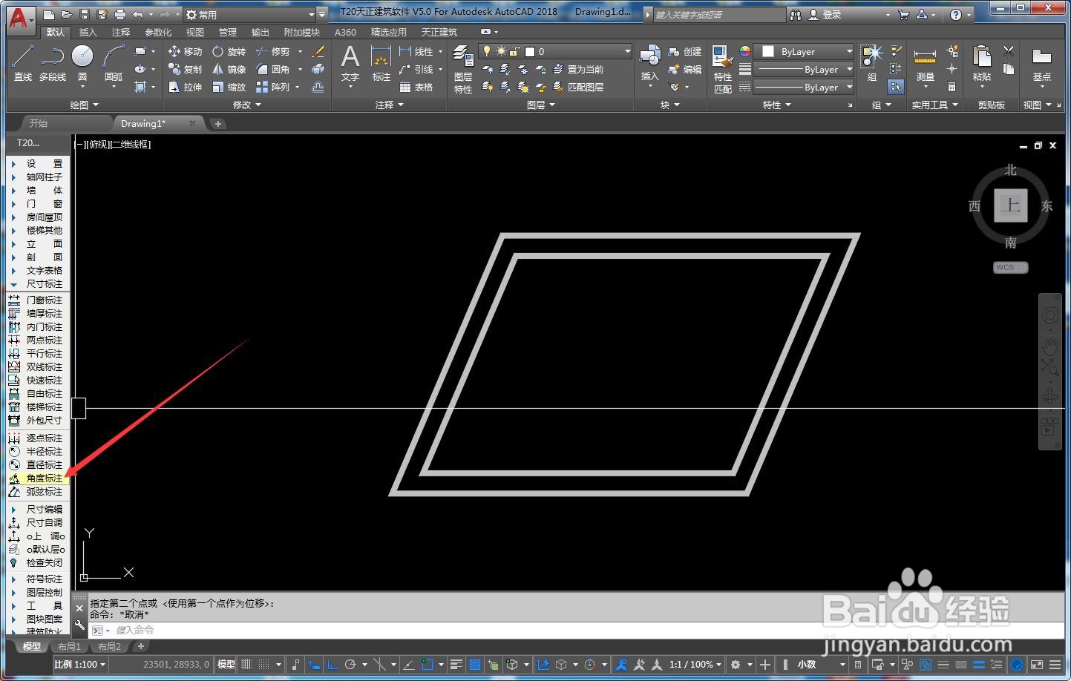The image size is (1071, 681).
Task: Click the 拉伸 stretch tool
Action: (x=185, y=87)
